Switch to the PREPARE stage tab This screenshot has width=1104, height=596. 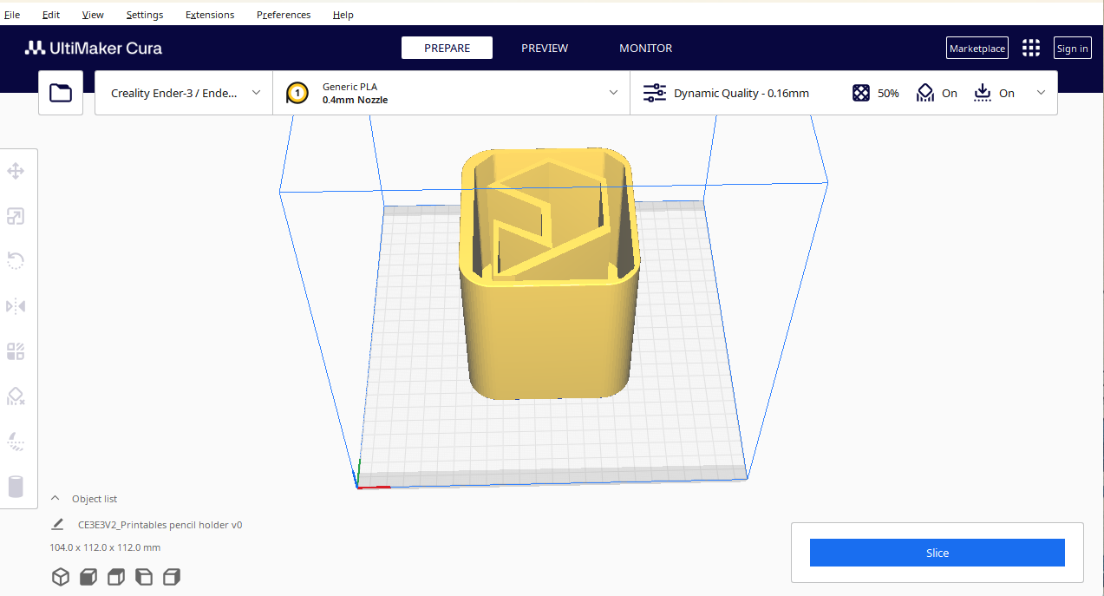pyautogui.click(x=447, y=49)
